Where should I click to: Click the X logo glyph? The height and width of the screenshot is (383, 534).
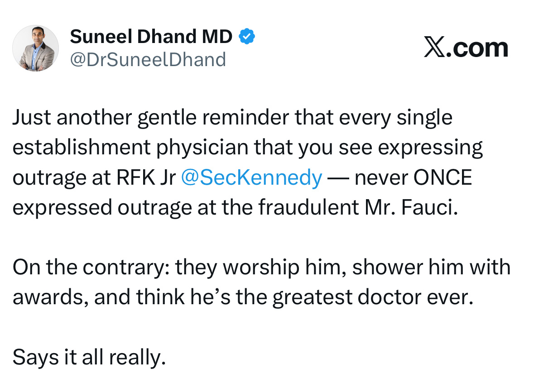pos(434,47)
